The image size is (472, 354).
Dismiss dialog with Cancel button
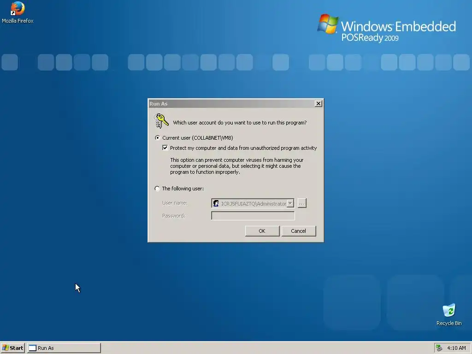[x=299, y=231]
